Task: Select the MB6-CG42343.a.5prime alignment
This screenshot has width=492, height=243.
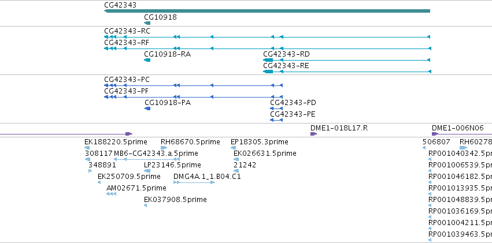Action: pyautogui.click(x=146, y=159)
